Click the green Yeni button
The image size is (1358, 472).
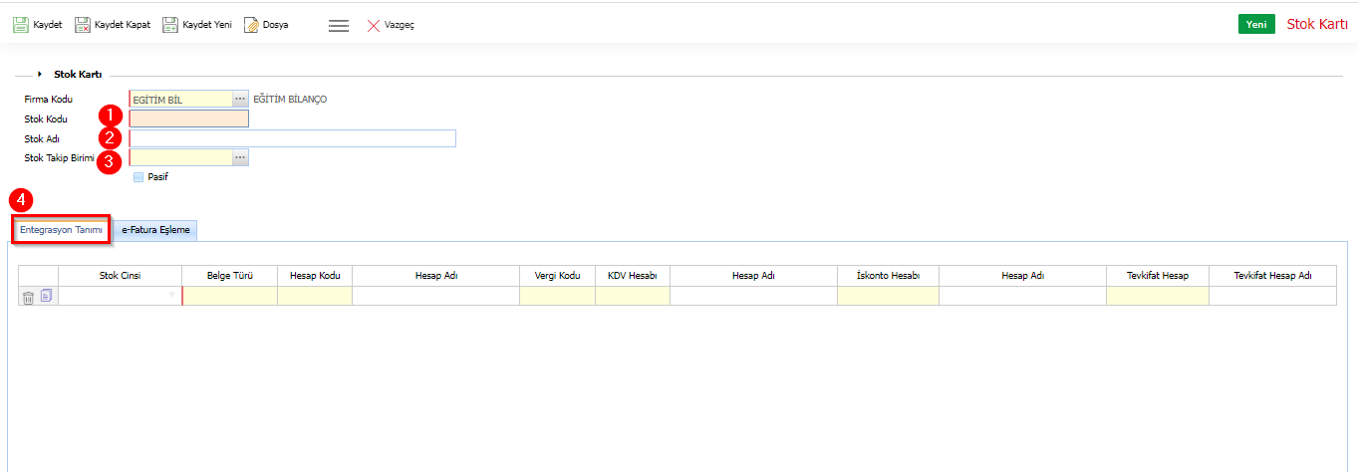[x=1255, y=25]
